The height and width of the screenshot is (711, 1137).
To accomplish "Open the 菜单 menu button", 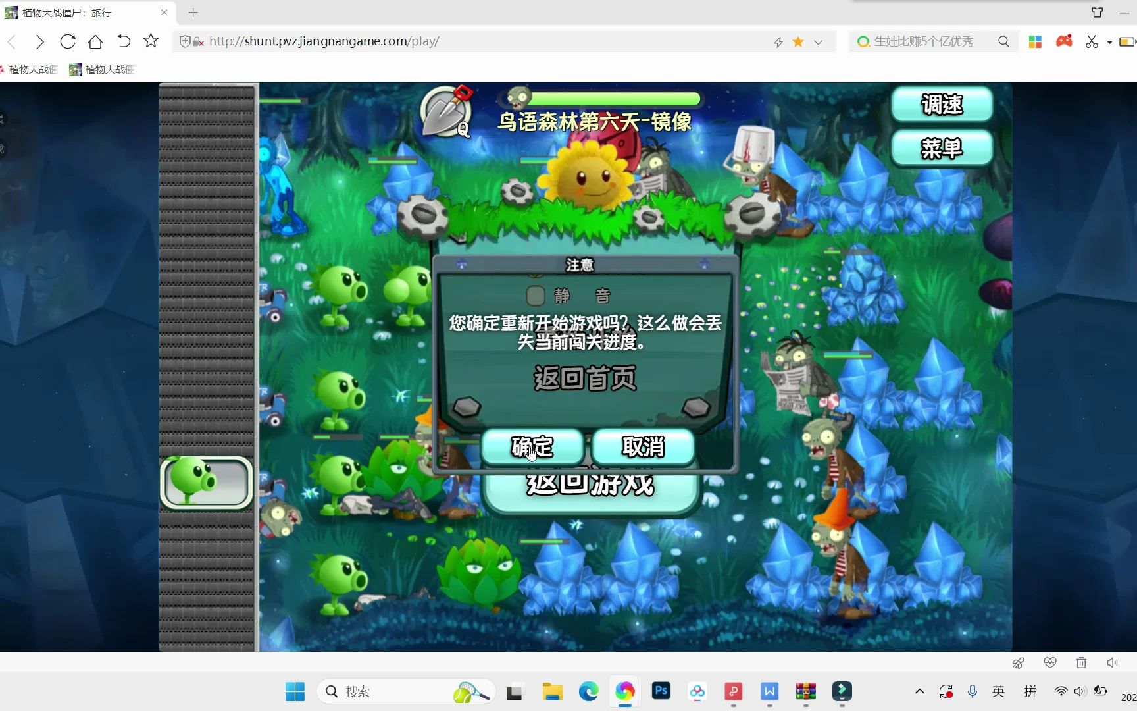I will click(942, 148).
